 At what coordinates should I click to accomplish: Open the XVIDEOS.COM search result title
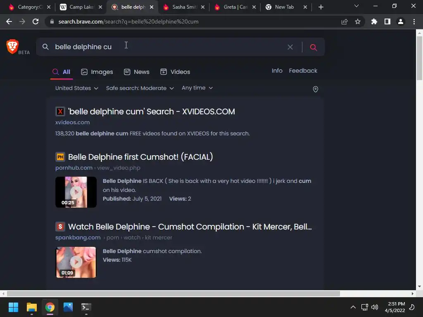click(x=151, y=111)
